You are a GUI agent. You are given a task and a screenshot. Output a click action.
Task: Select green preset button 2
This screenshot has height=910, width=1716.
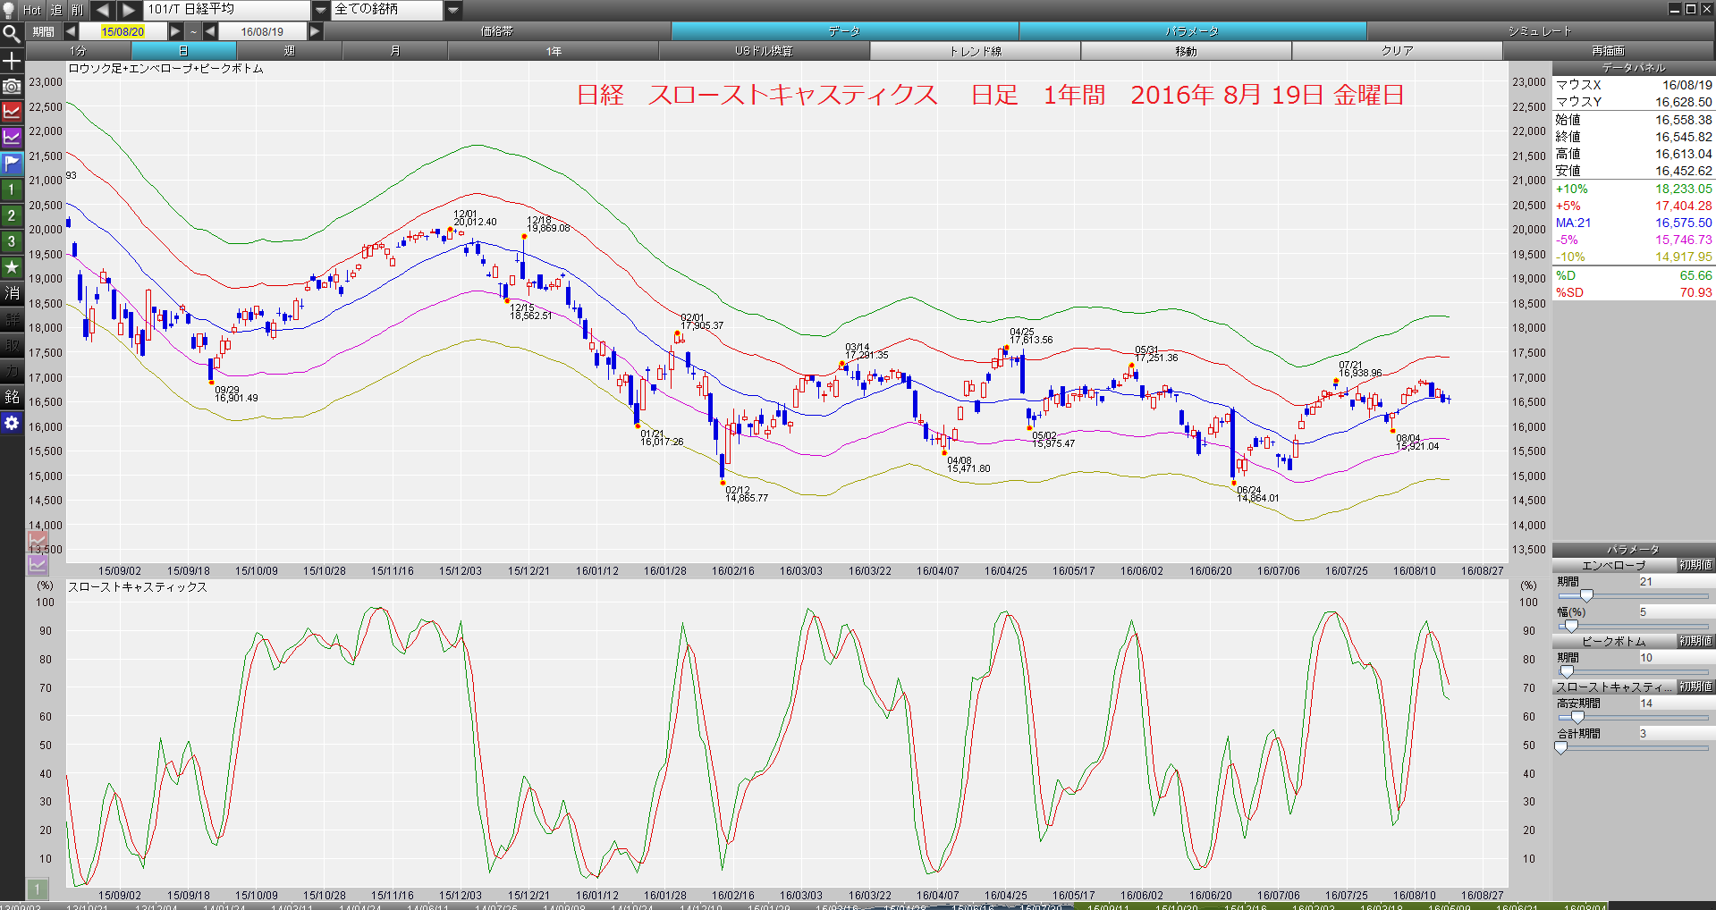tap(12, 215)
